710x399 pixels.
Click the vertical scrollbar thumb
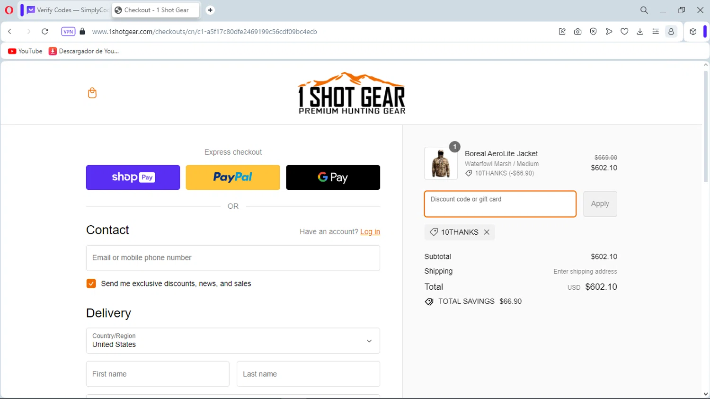point(706,126)
